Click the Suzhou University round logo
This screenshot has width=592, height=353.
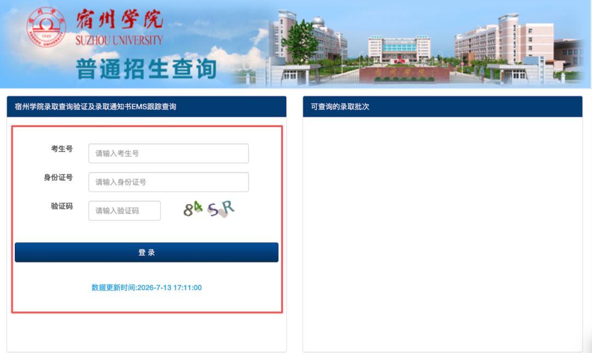(x=46, y=27)
